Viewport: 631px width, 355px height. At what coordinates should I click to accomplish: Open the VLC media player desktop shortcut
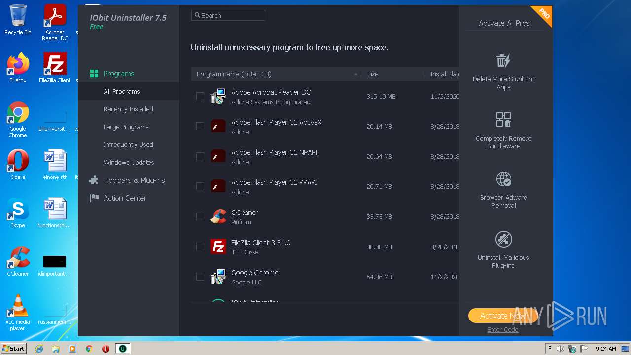[18, 313]
